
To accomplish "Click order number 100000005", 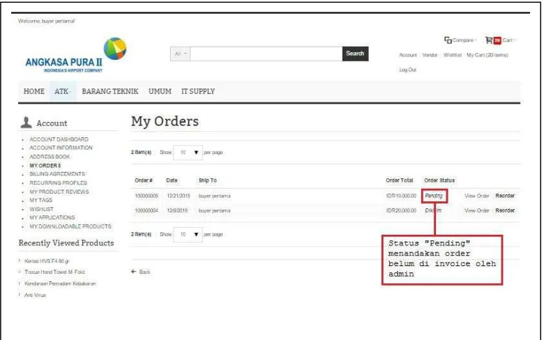I will 146,196.
